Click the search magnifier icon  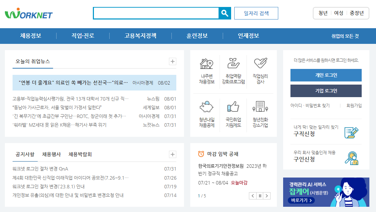click(x=225, y=13)
